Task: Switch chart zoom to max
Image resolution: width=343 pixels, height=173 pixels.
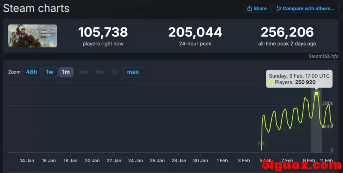Action: 133,72
